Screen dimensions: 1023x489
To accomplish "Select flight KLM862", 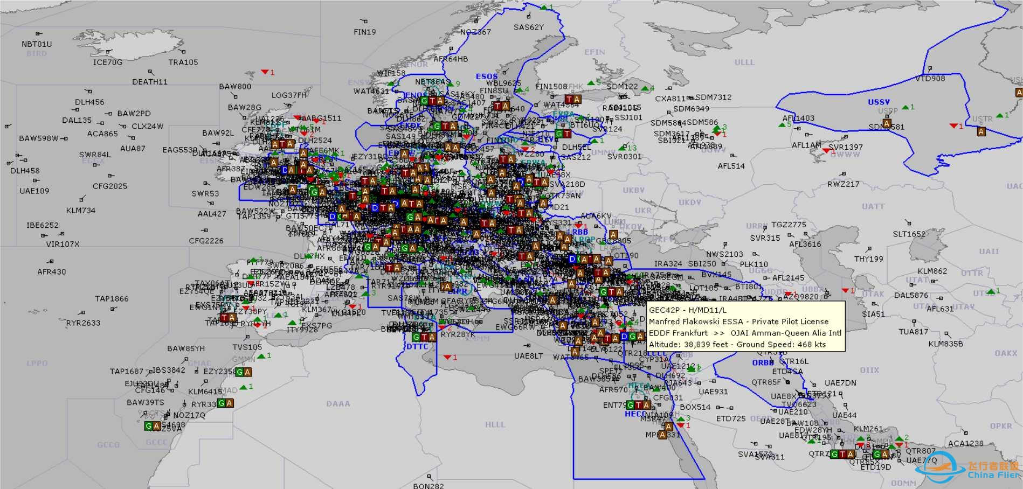I will [x=932, y=271].
